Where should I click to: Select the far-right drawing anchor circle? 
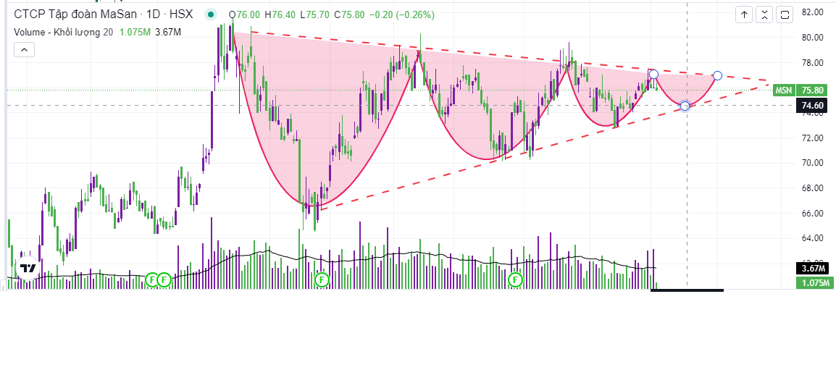click(718, 75)
